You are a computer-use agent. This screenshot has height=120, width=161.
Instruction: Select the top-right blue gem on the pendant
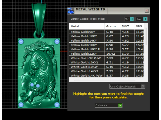point(57,42)
